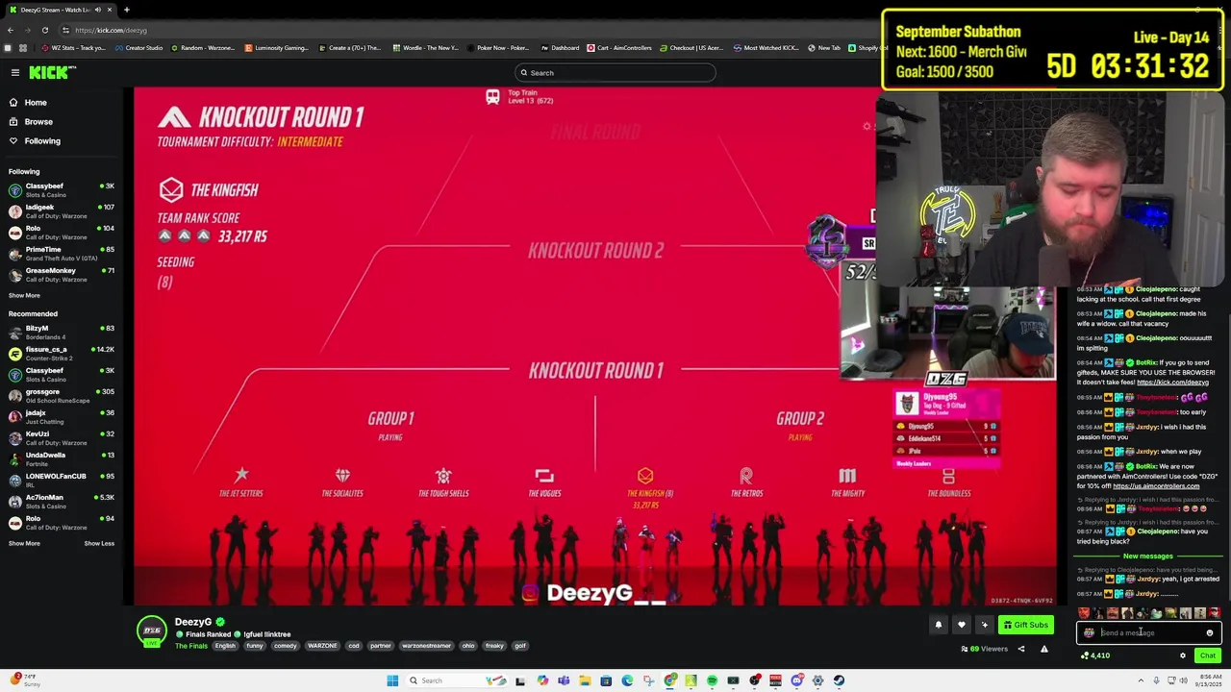The image size is (1231, 692).
Task: Open LONEWOLFanCUB recommended channel
Action: pos(62,481)
